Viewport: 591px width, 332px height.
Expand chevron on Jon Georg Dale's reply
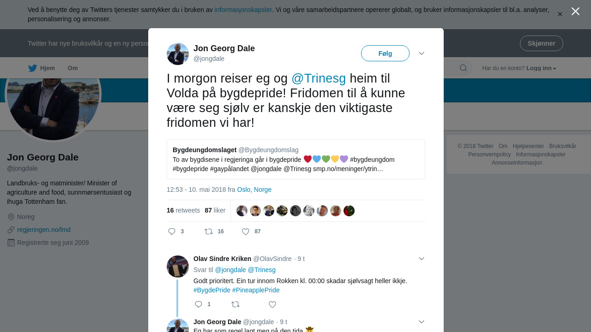click(422, 322)
